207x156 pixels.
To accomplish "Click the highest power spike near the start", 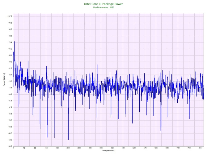I will (x=14, y=42).
